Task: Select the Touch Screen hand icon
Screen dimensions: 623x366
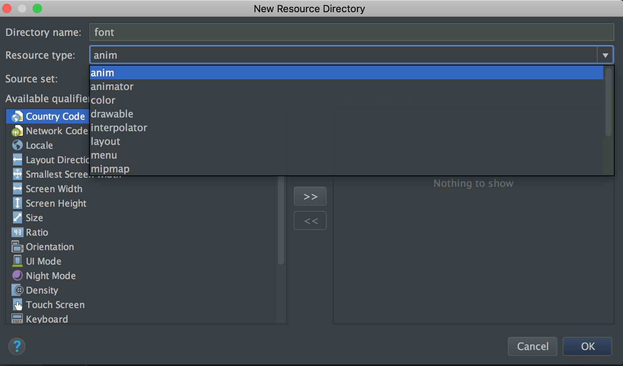Action: 17,305
